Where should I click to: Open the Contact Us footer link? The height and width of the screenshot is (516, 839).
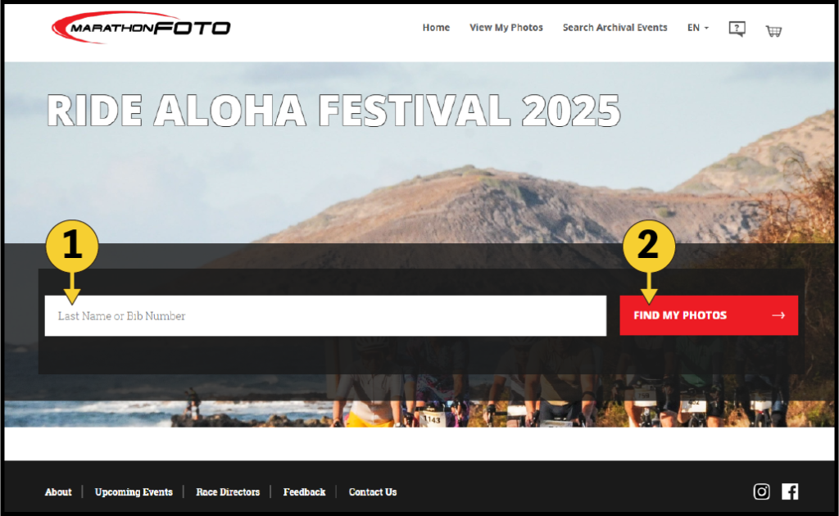coord(373,492)
